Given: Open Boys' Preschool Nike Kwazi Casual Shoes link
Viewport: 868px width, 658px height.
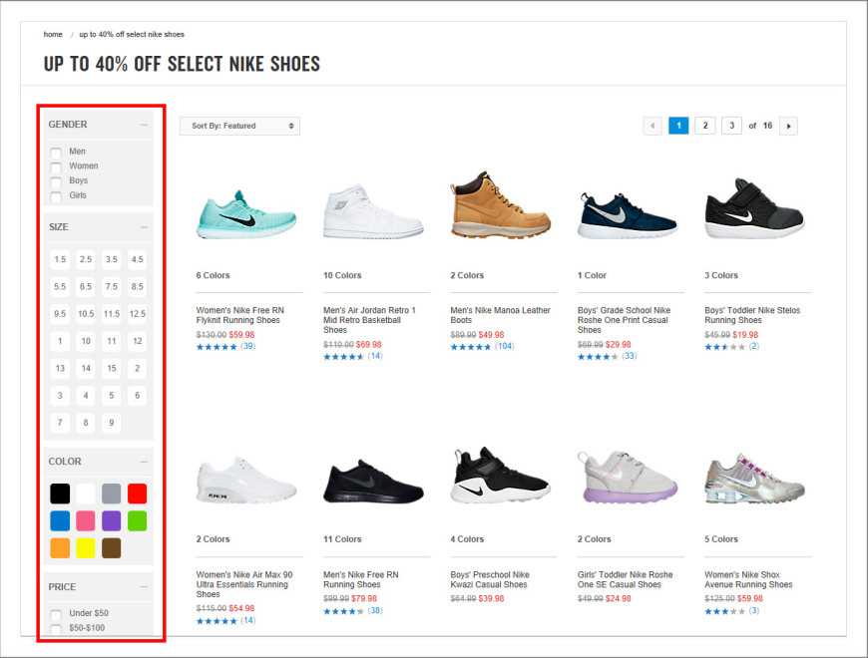Looking at the screenshot, I should tap(490, 579).
